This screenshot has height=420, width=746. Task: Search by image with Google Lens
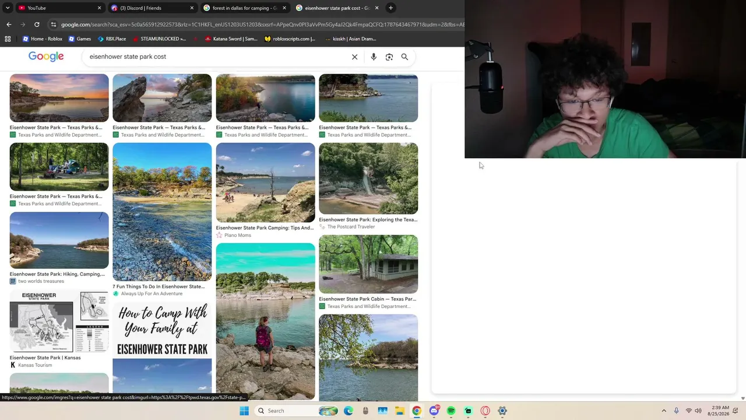pyautogui.click(x=389, y=57)
